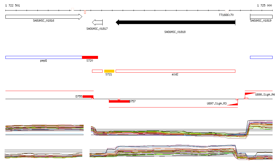Click the blue-outlined box under SAOUHSC_01819
The image size is (278, 165).
261,57
